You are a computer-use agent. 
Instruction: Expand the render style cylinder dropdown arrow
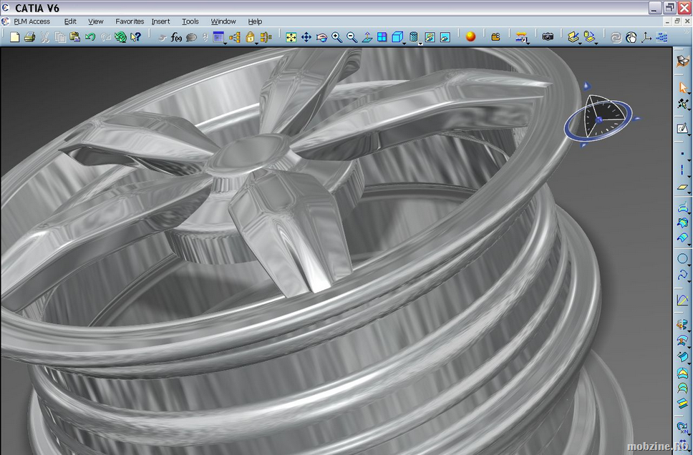pyautogui.click(x=421, y=44)
